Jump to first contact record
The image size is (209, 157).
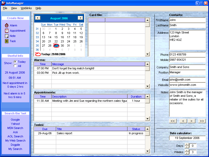pos(173,121)
